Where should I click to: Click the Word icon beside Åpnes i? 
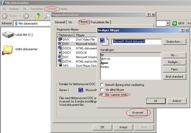pyautogui.click(x=81, y=90)
